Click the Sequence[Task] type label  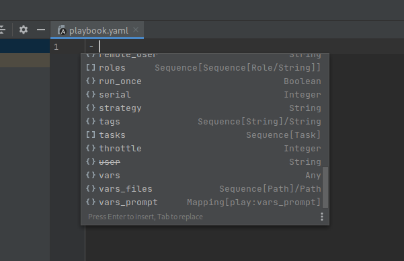[284, 135]
